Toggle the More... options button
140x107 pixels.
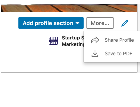point(100,23)
